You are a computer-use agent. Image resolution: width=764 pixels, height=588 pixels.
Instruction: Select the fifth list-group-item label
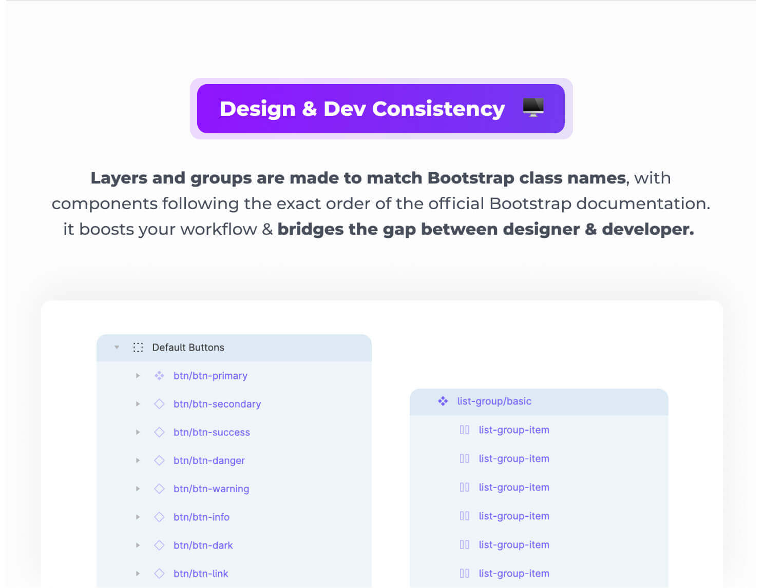point(514,544)
